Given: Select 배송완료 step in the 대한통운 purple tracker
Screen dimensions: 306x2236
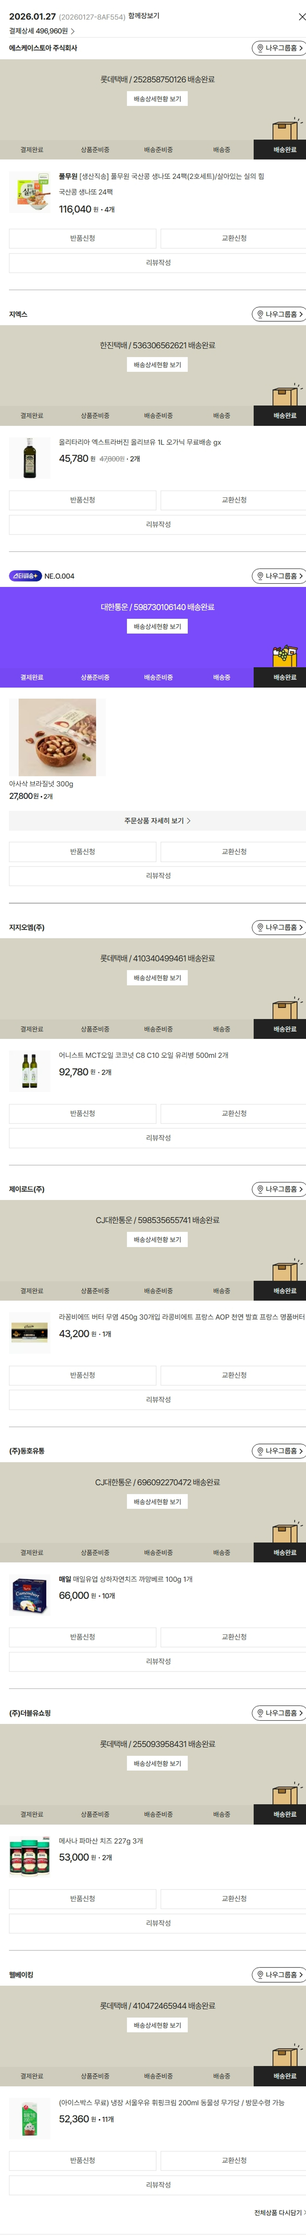Looking at the screenshot, I should click(284, 677).
